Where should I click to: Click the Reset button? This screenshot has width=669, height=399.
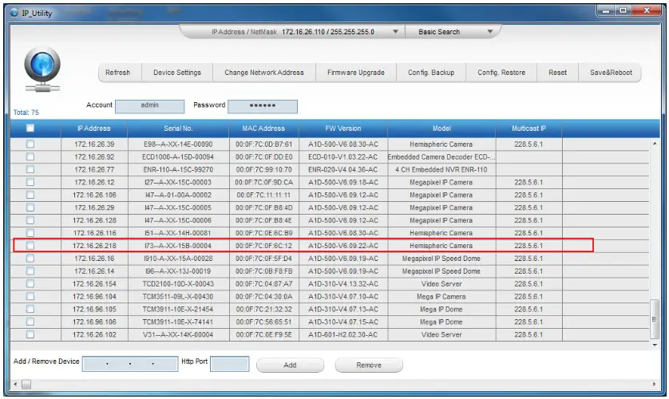558,73
